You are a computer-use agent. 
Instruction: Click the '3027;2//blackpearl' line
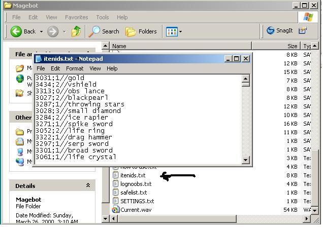(72, 98)
